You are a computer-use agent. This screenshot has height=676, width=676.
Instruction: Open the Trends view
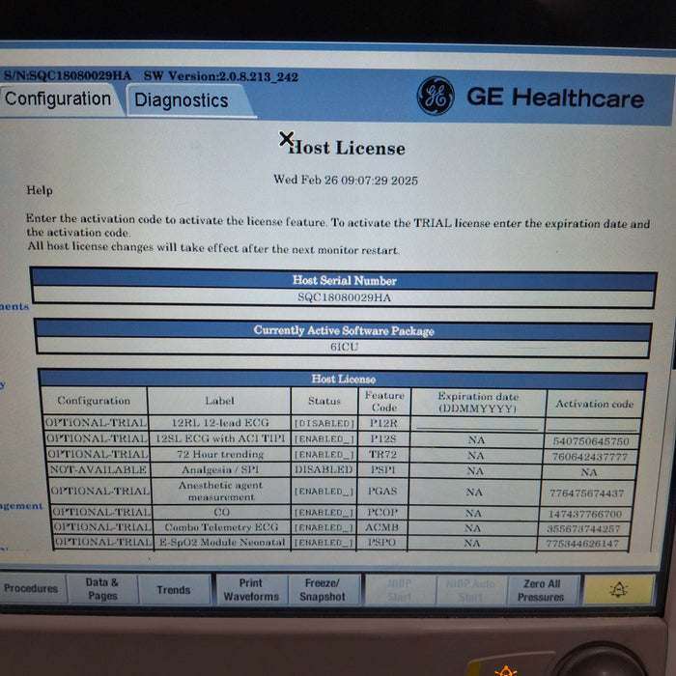click(x=174, y=589)
